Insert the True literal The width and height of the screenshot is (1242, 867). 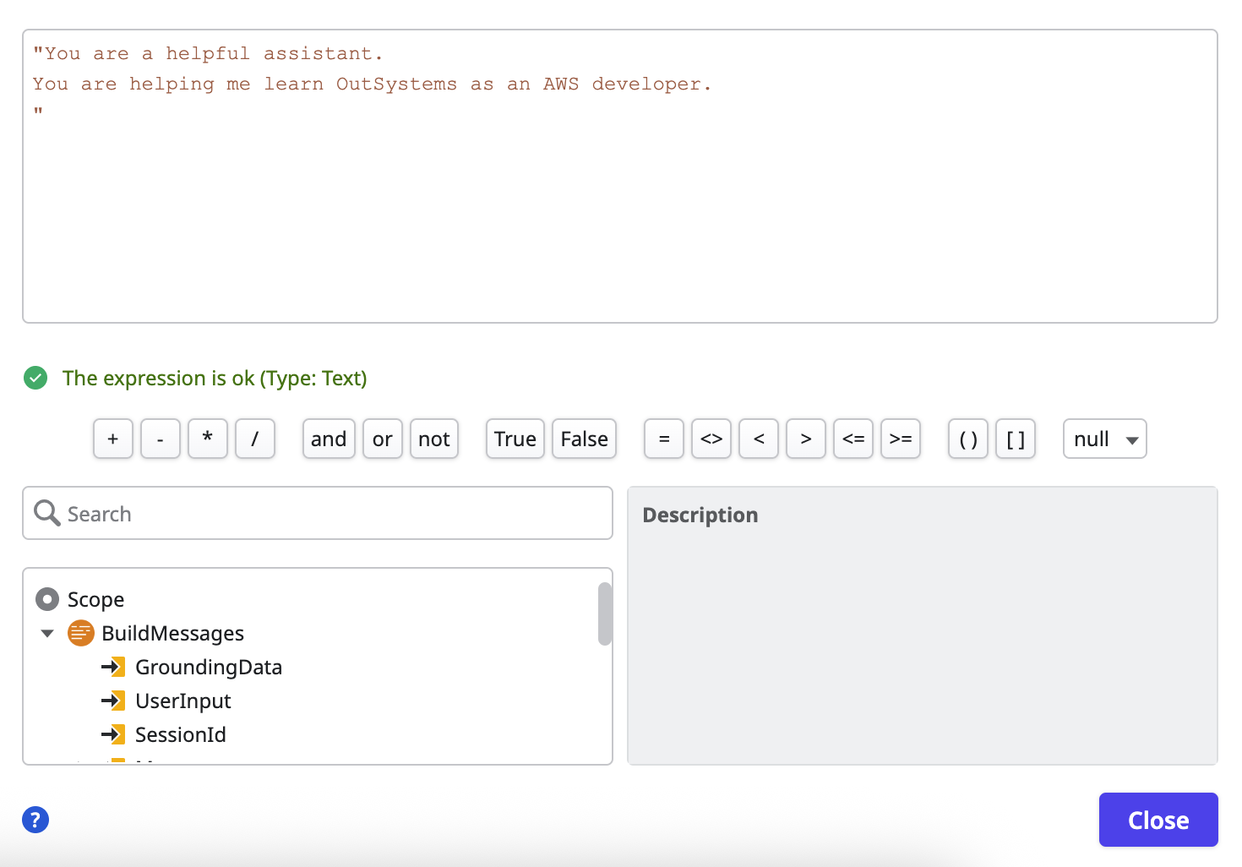tap(515, 439)
